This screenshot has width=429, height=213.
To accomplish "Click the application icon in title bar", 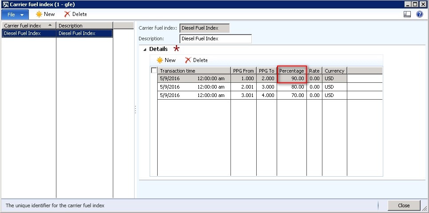I will point(5,4).
